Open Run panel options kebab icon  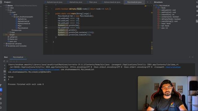point(190,57)
